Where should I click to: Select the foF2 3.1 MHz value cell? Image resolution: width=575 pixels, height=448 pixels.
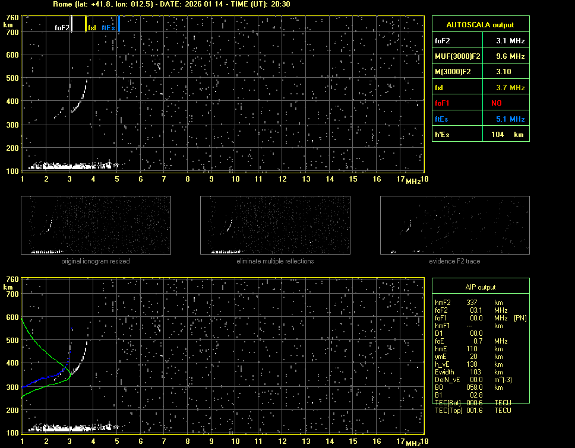tap(510, 41)
